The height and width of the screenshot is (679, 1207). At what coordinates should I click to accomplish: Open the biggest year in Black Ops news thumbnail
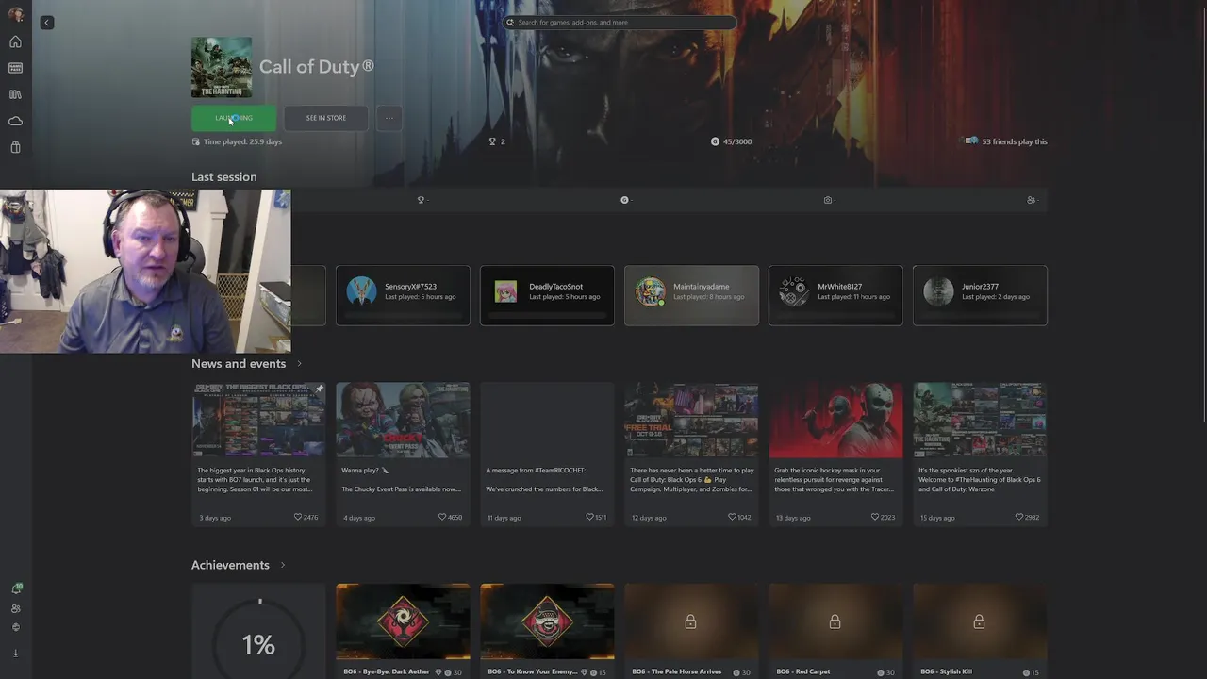(258, 420)
